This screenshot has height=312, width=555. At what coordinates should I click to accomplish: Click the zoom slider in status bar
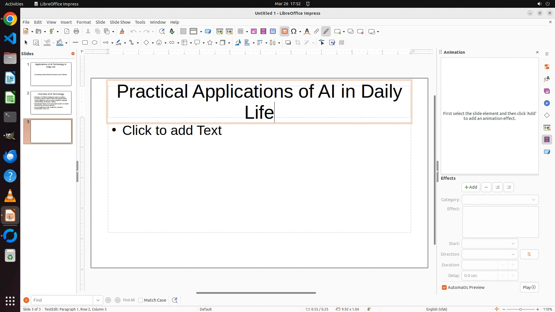[x=520, y=309]
